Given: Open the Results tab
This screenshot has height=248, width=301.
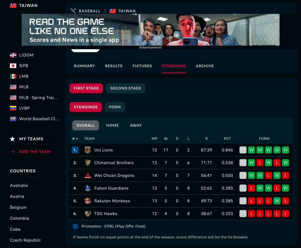Looking at the screenshot, I should 113,66.
